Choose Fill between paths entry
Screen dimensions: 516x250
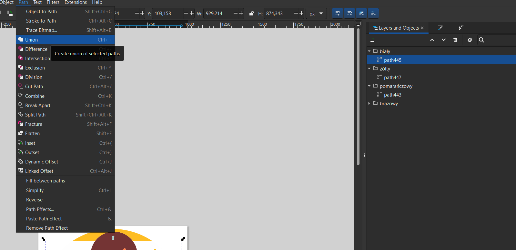(x=65, y=181)
